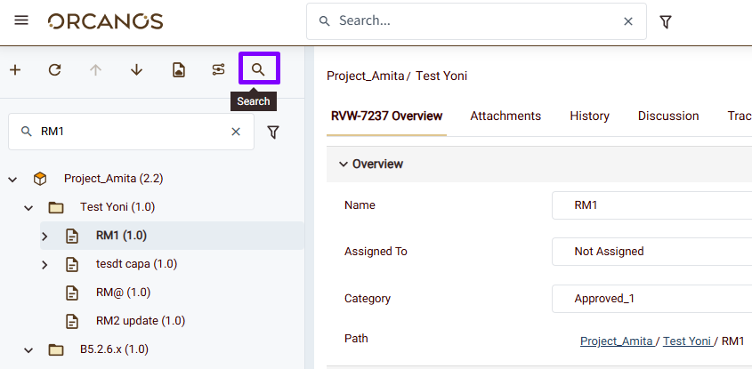Clear the top search bar
The image size is (752, 369).
[x=628, y=21]
